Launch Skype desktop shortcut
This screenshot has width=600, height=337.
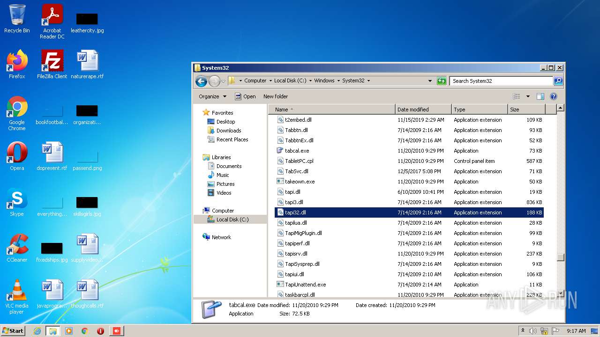(x=17, y=202)
